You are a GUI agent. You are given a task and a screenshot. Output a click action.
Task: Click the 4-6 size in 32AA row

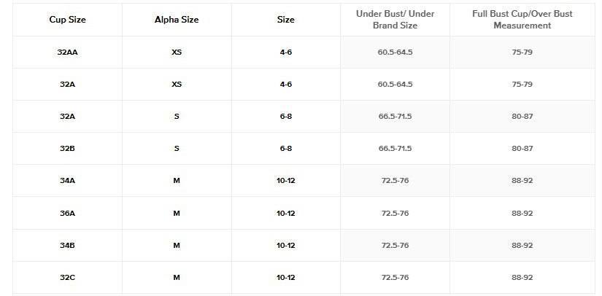(x=286, y=52)
